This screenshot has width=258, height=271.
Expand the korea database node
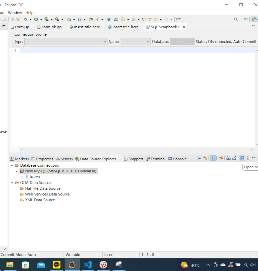point(22,177)
